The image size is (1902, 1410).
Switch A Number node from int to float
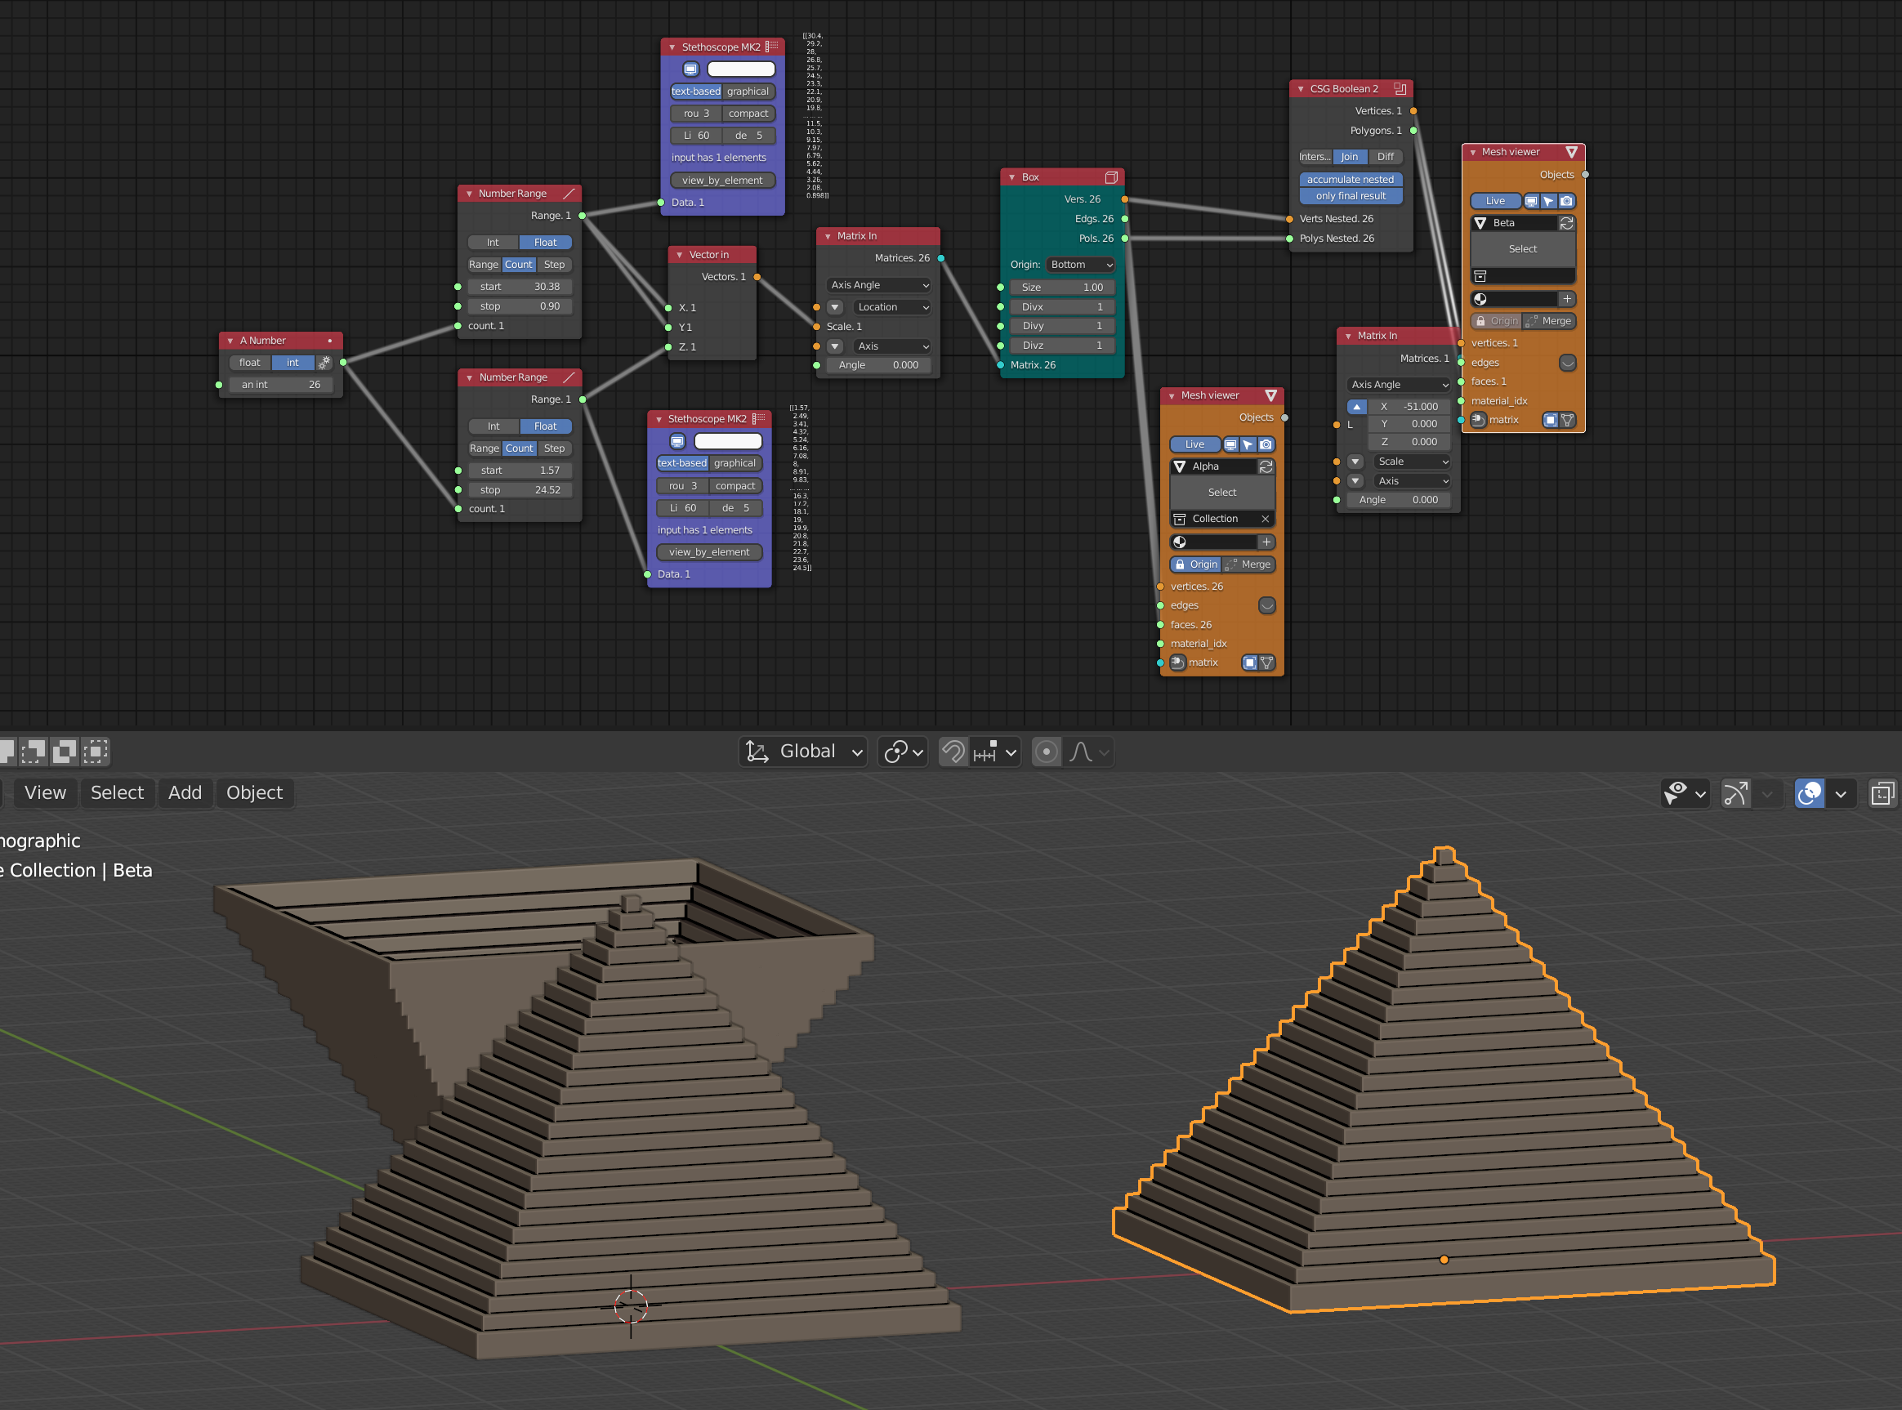pyautogui.click(x=248, y=362)
